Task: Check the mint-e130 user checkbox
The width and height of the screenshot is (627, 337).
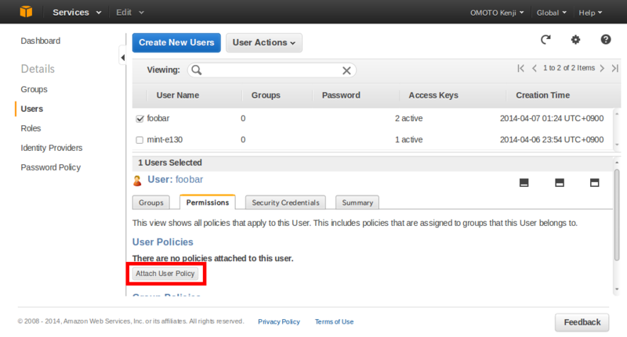Action: (140, 140)
